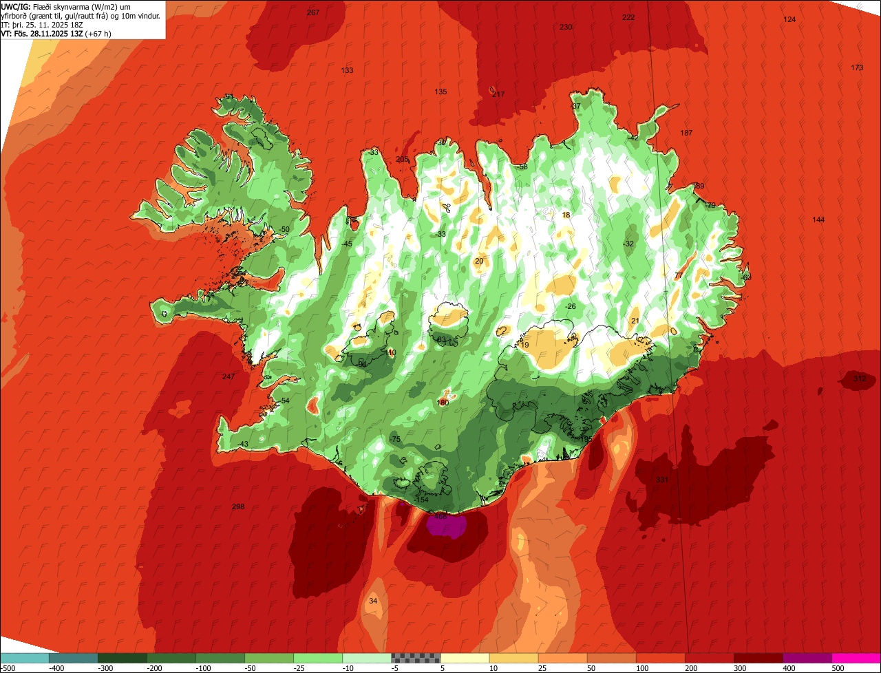Viewport: 881px width, 673px height.
Task: Click the checkered legend swatch between -5 and 5
Action: [x=416, y=658]
